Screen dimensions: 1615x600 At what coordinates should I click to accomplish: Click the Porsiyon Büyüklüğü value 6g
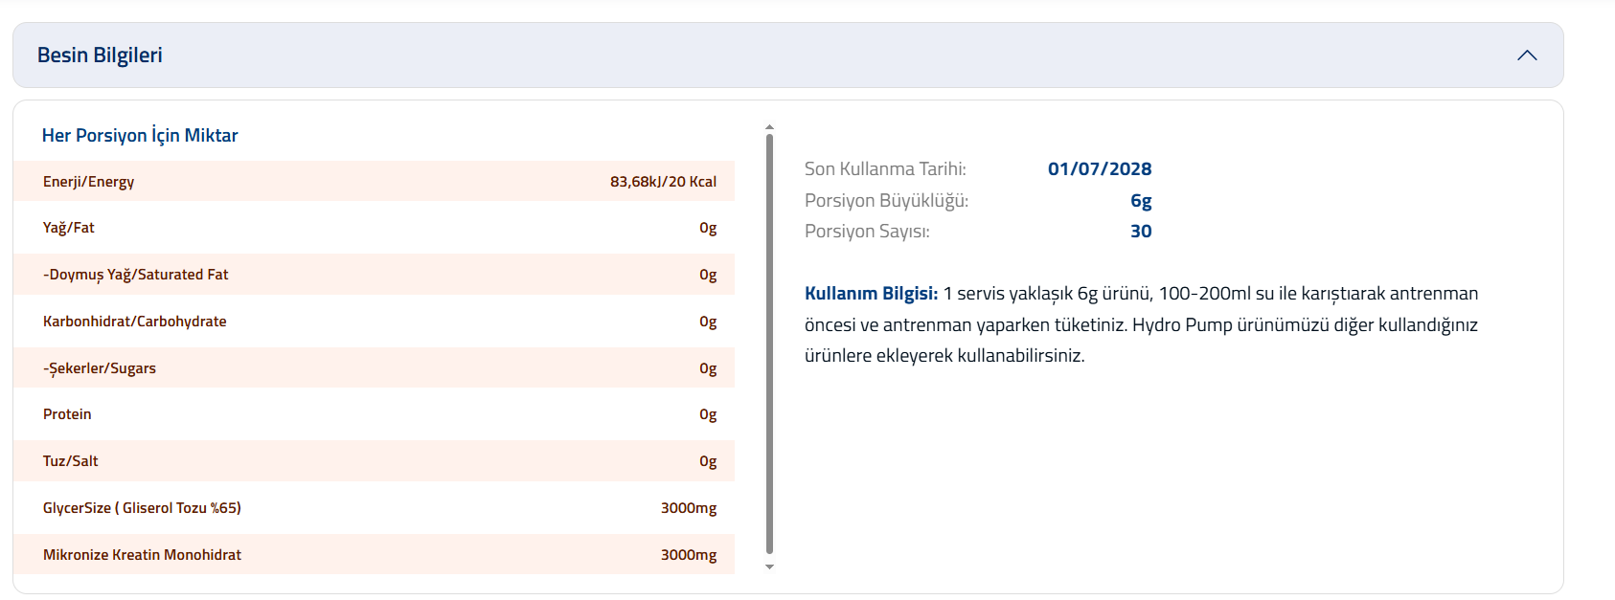(1141, 201)
